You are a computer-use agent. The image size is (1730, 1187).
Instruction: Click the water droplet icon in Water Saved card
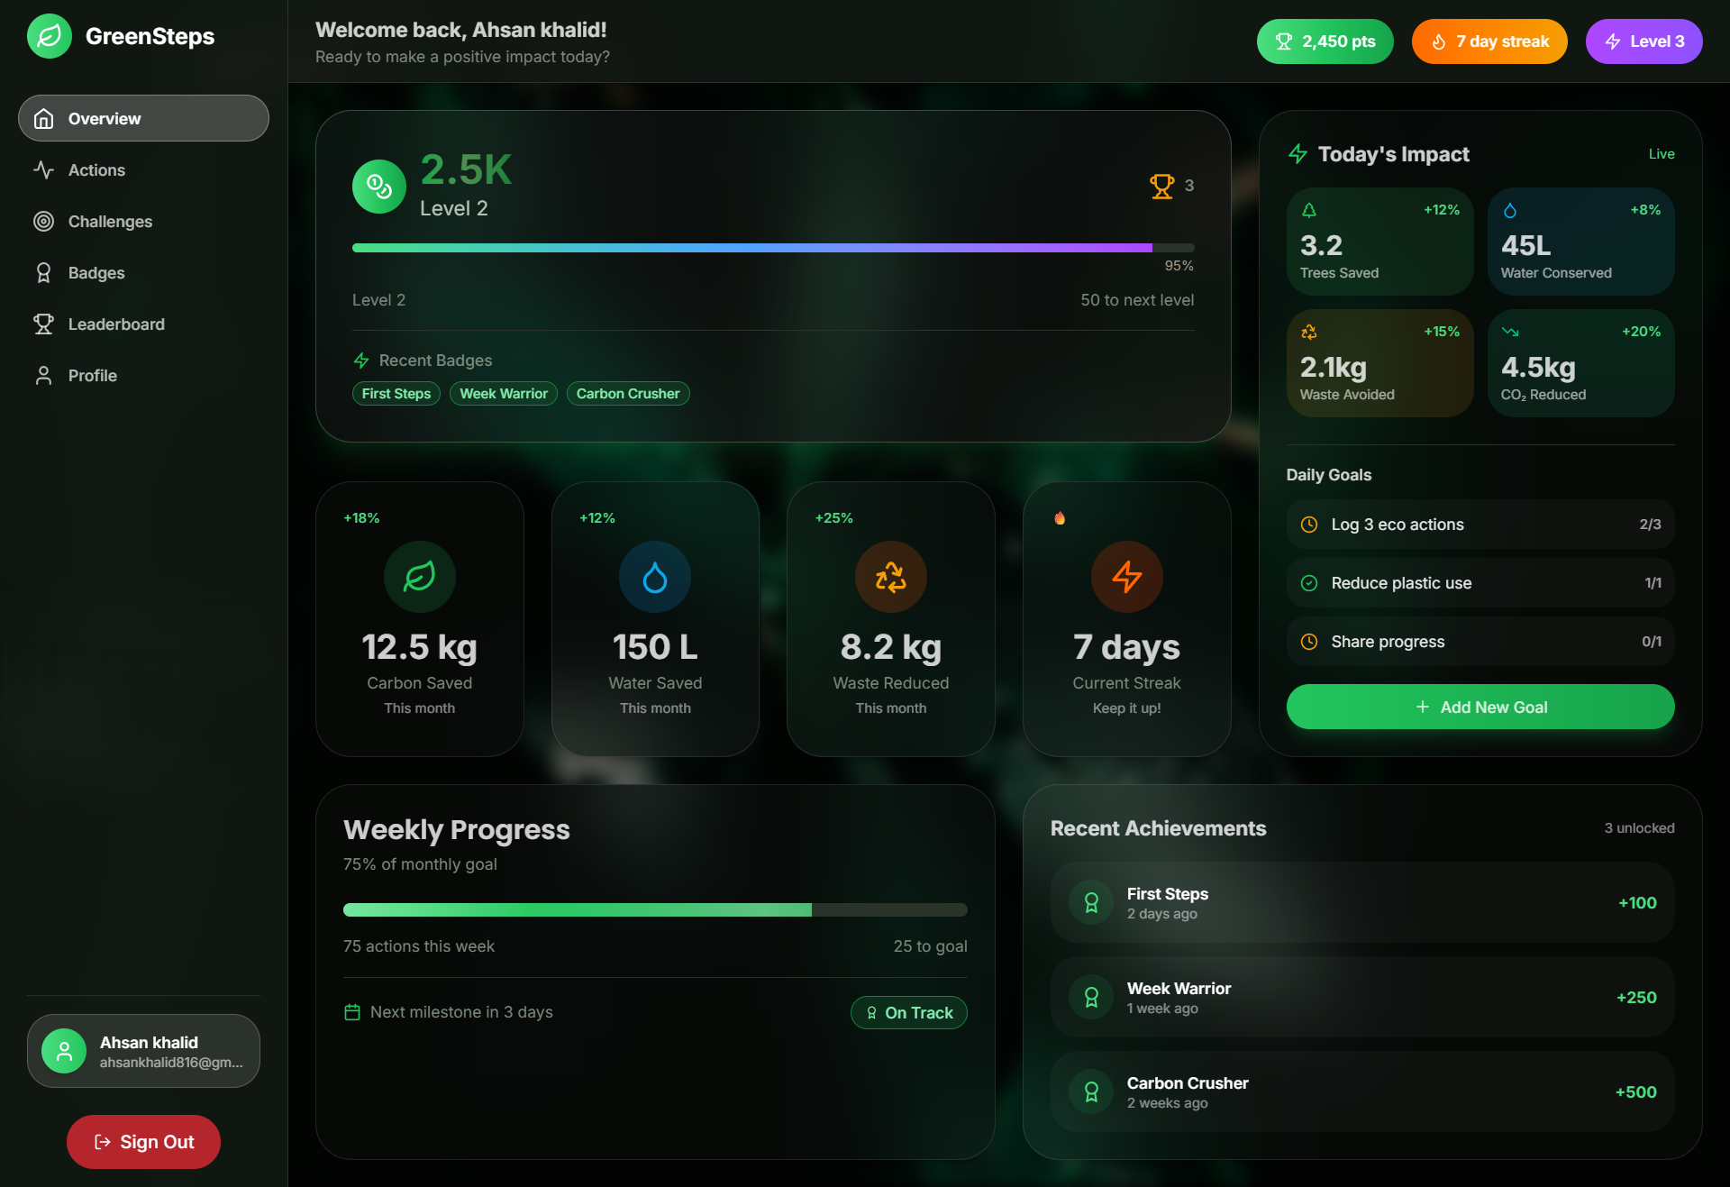655,577
